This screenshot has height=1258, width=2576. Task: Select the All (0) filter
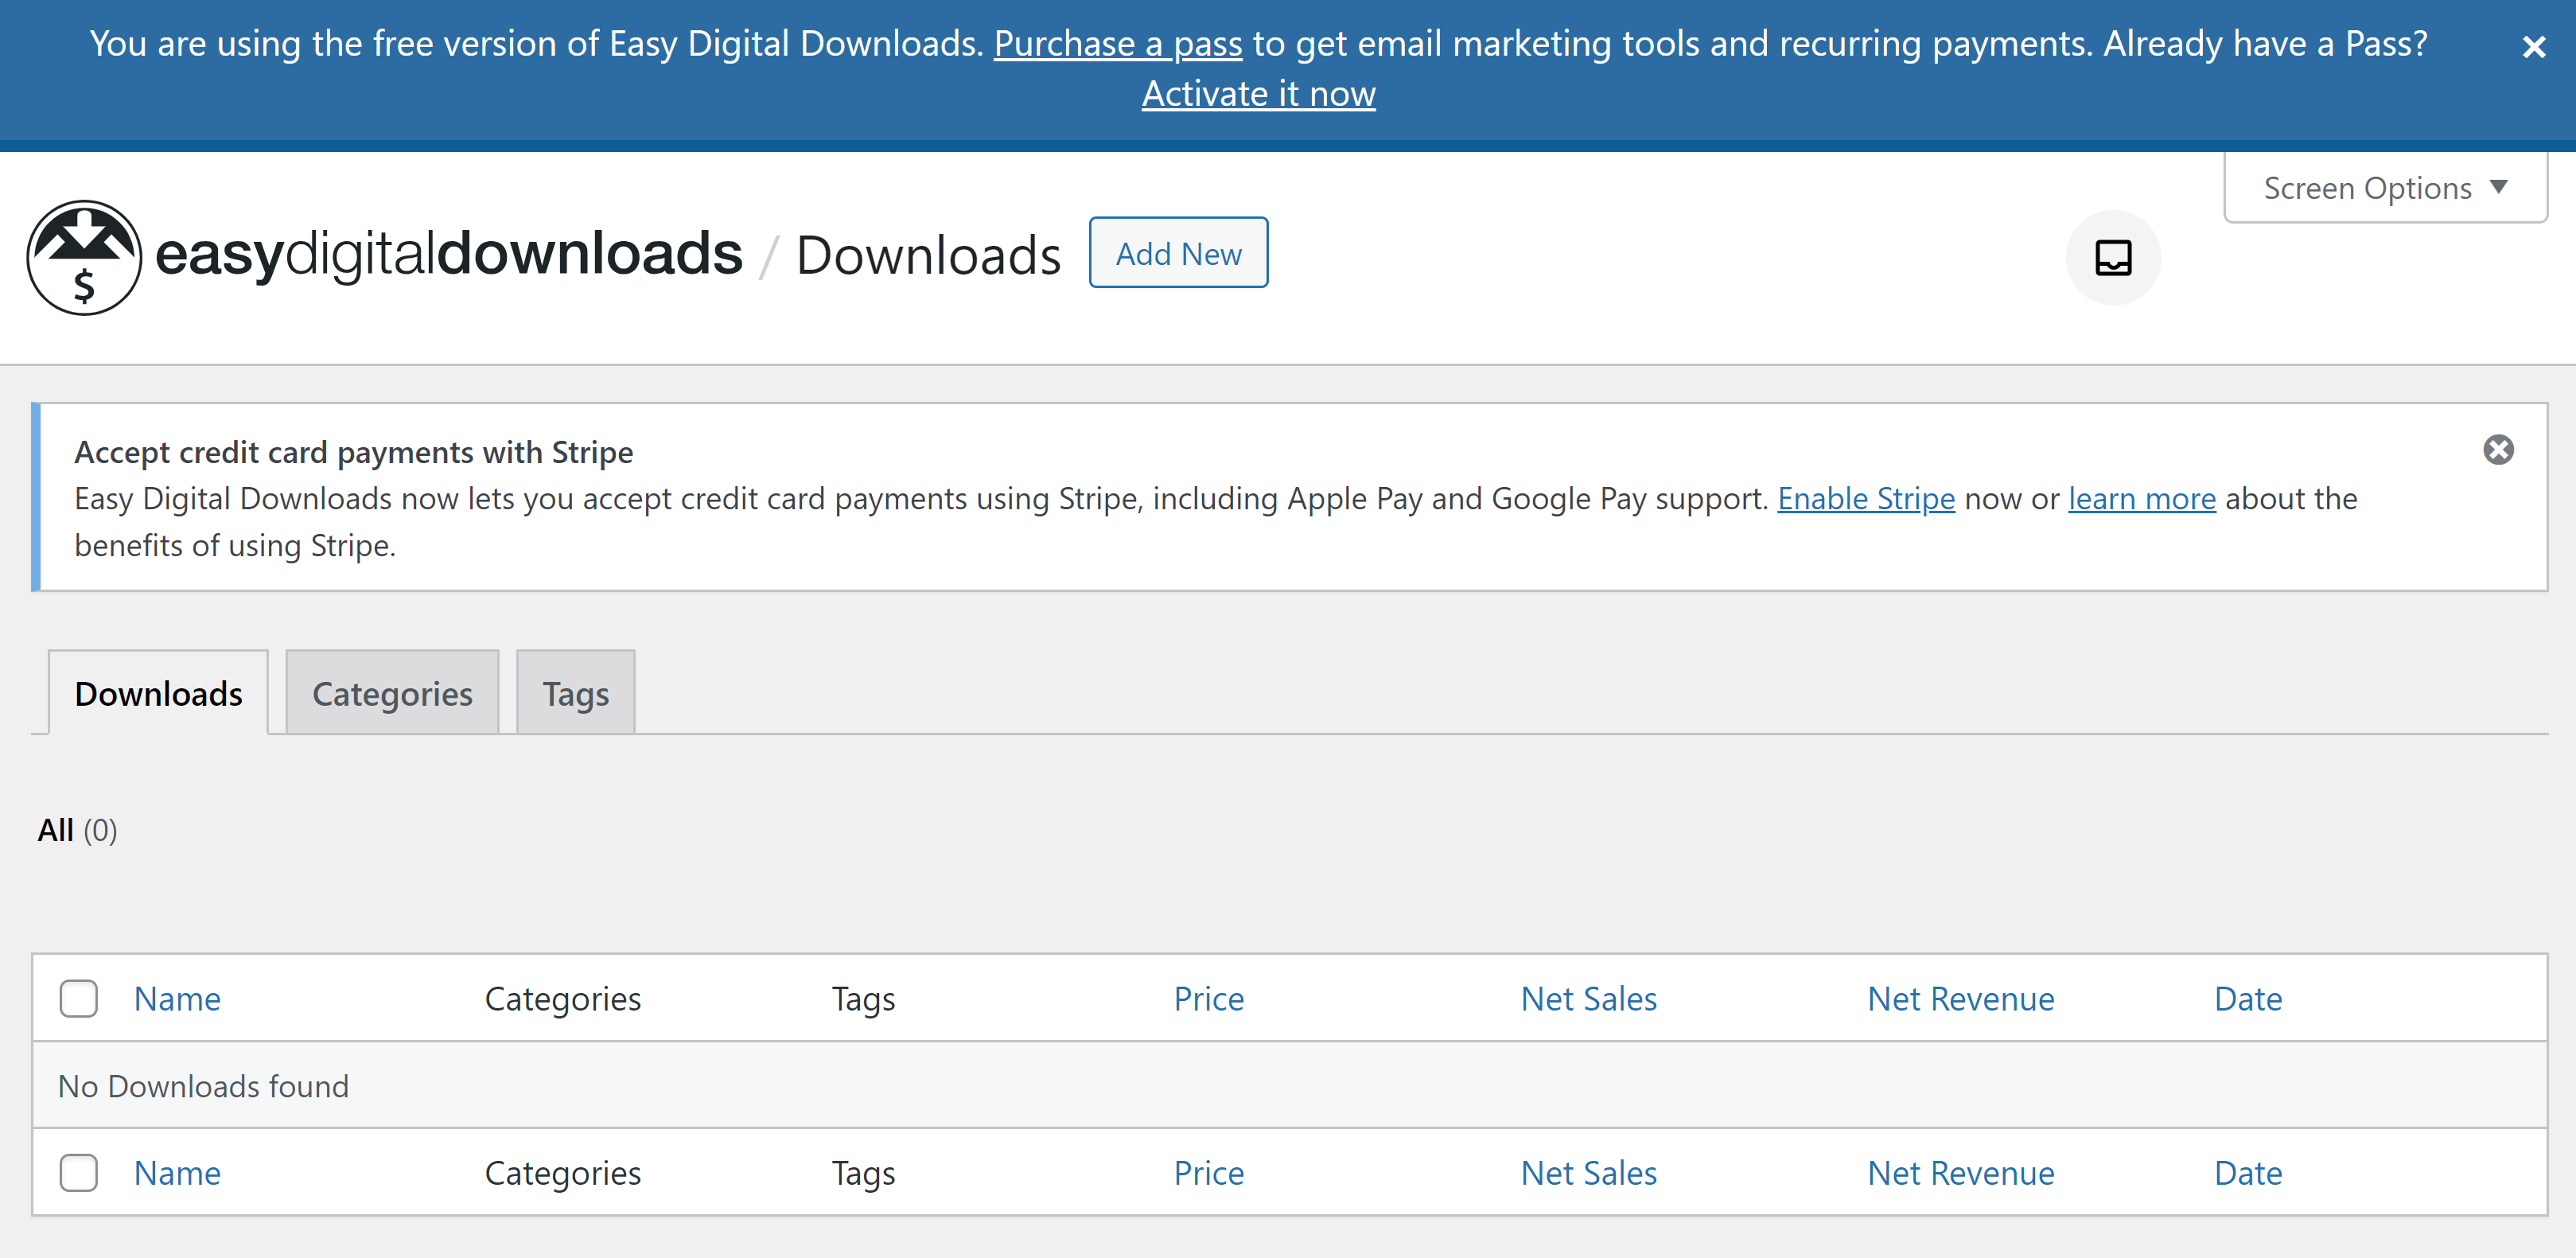click(77, 830)
